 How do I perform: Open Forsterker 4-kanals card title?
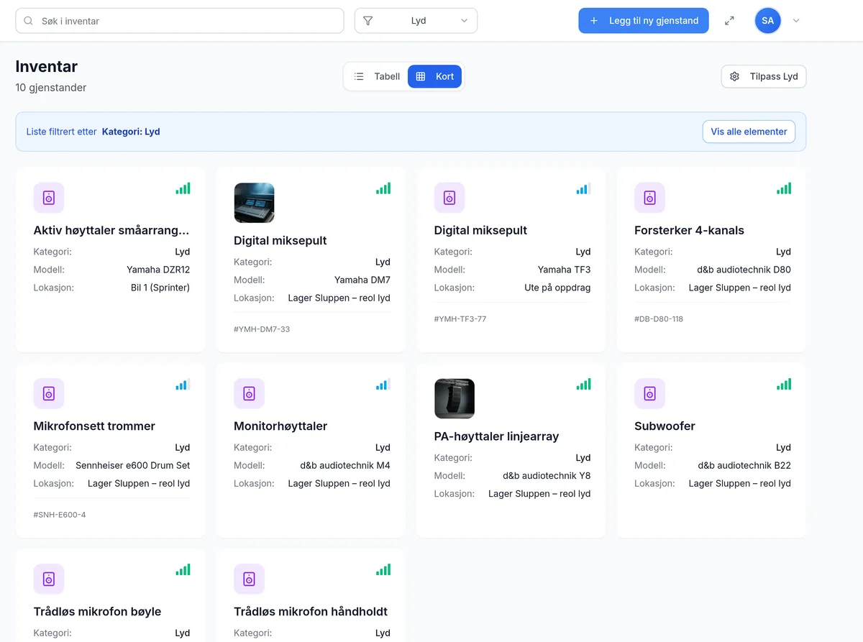tap(689, 230)
